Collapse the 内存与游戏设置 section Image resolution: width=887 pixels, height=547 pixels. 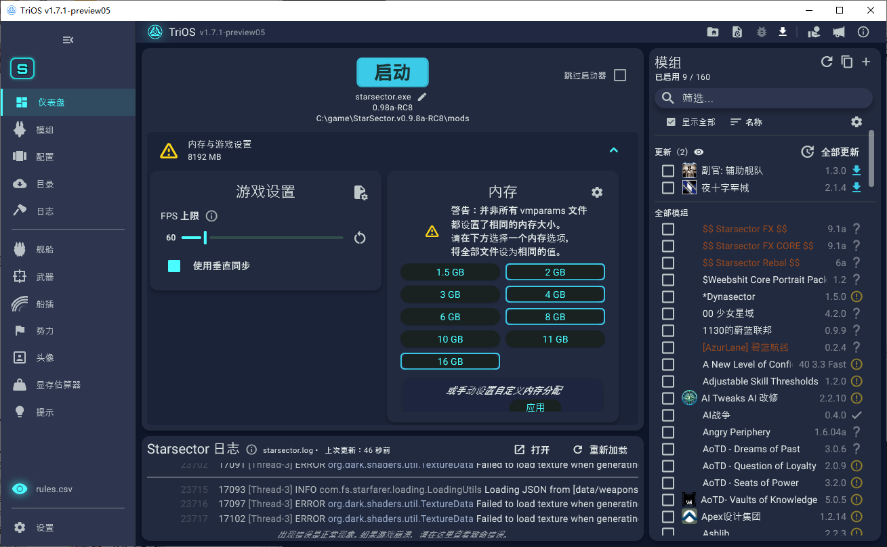pos(614,150)
